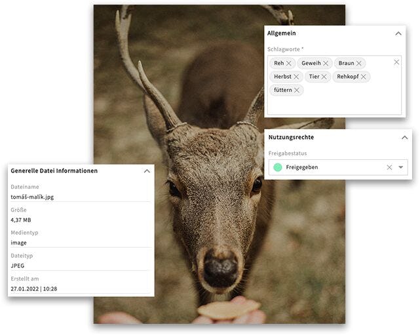
Task: Remove the Braun keyword tag
Action: tap(358, 63)
